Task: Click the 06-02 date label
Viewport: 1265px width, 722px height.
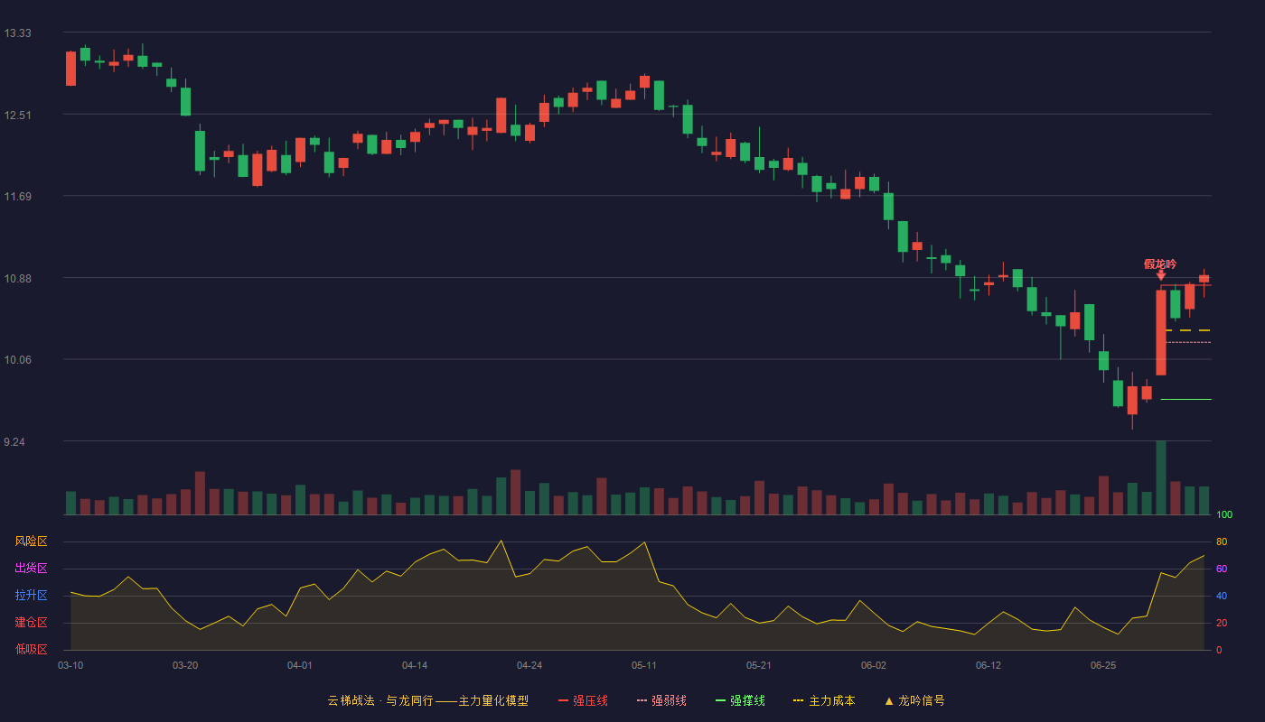Action: pos(874,665)
